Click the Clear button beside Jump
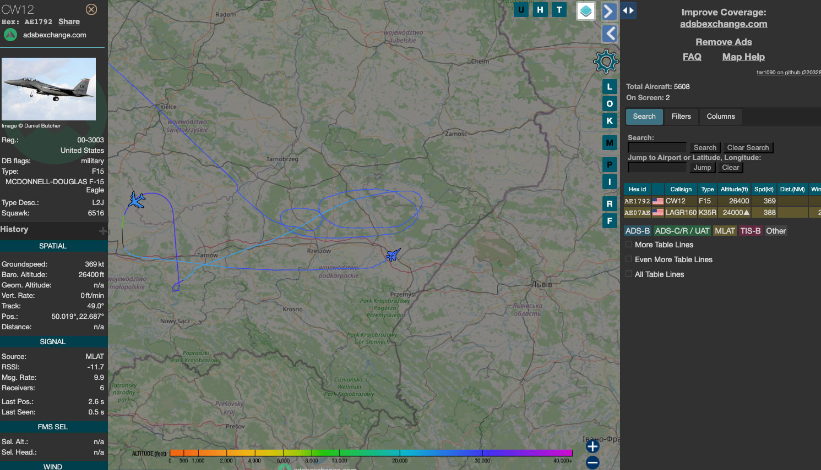Screen dimensions: 821x470 [x=731, y=167]
